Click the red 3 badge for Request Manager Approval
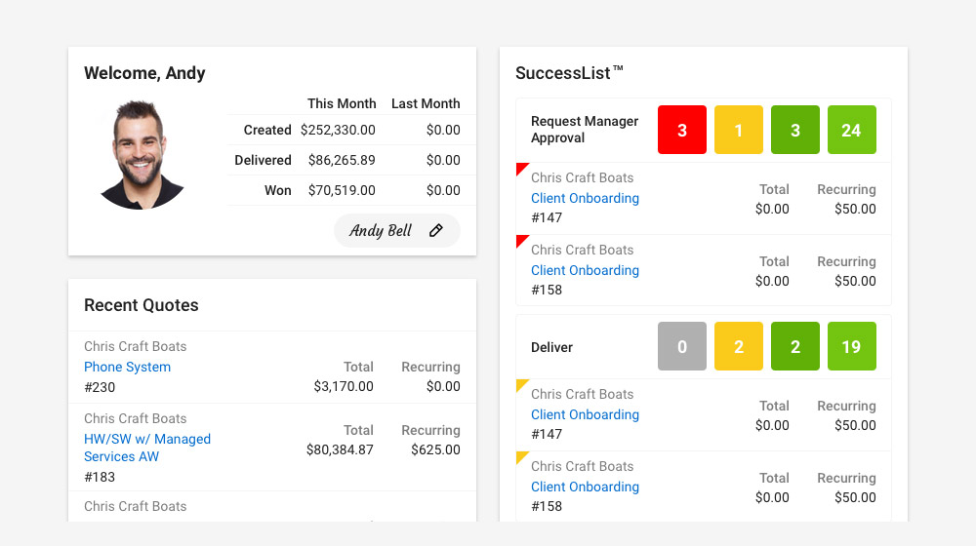Screen dimensions: 976x546 click(x=682, y=130)
